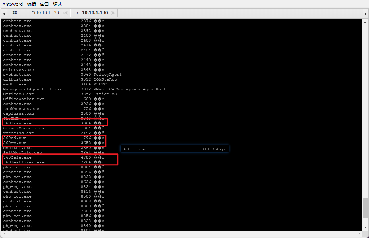
Task: Open the 调试 menu
Action: tap(57, 4)
